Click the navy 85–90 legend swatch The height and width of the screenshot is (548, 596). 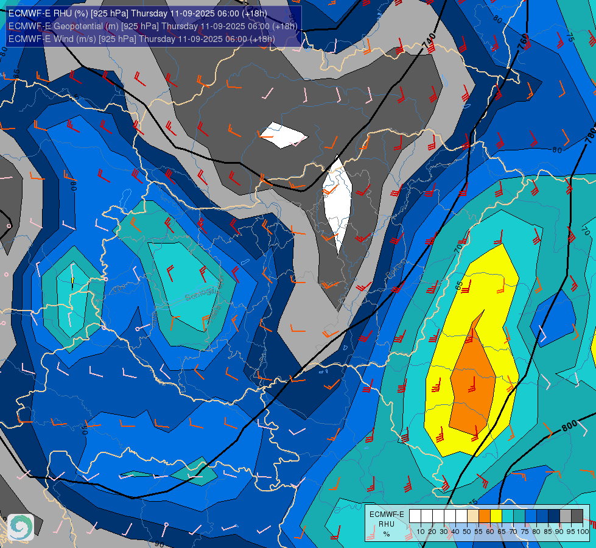pos(554,516)
